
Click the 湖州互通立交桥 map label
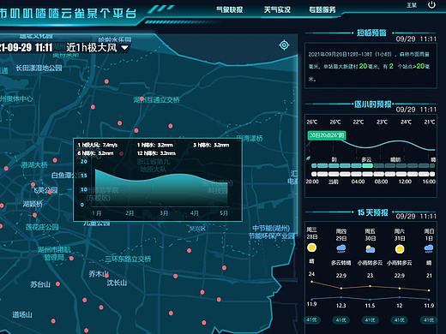click(x=156, y=99)
